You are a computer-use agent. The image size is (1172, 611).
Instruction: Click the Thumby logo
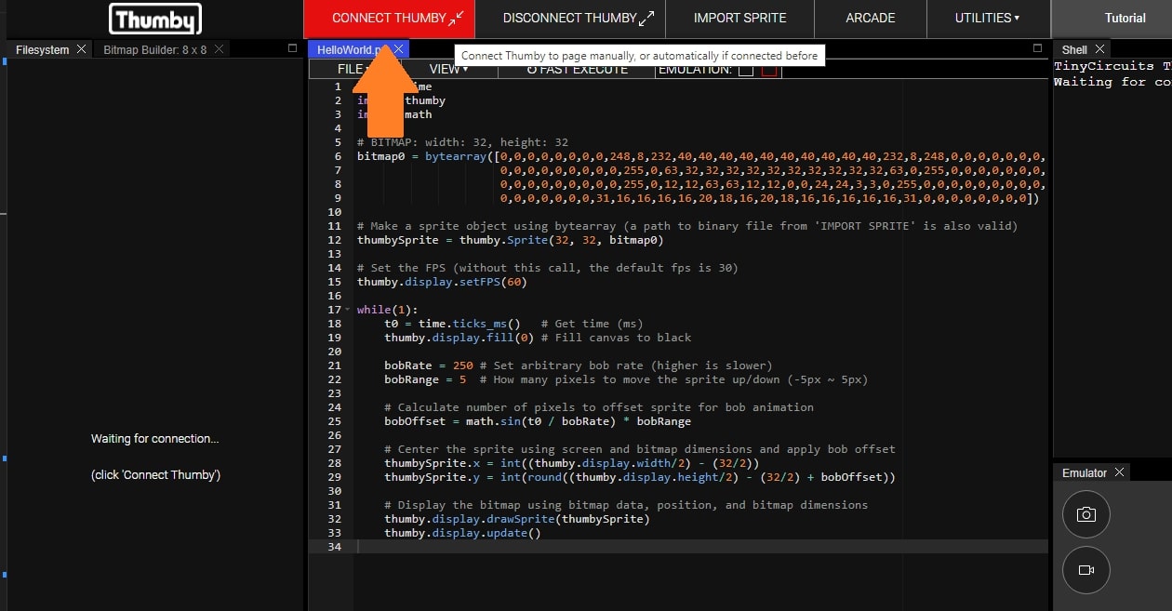pos(154,19)
